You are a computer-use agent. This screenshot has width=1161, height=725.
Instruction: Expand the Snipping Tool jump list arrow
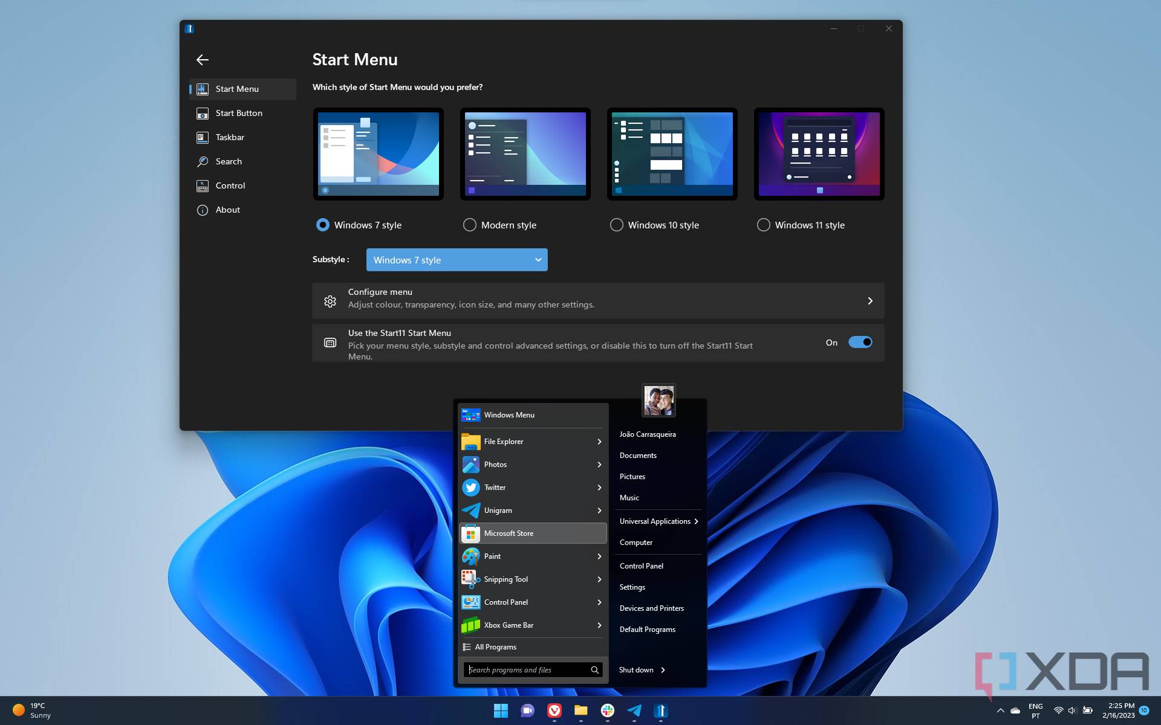(599, 579)
